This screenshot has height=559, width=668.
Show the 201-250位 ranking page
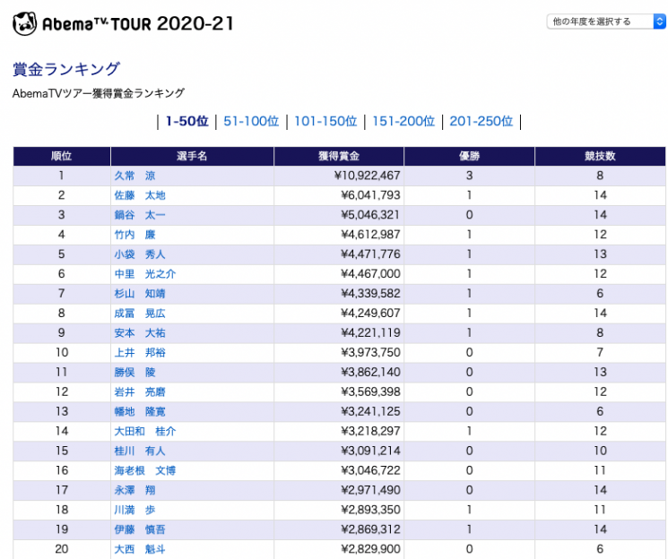coord(481,122)
